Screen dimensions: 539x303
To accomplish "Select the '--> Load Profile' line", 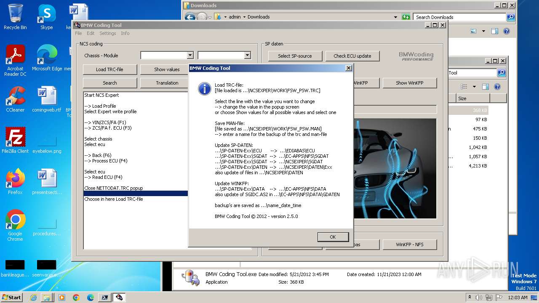I will [x=100, y=106].
